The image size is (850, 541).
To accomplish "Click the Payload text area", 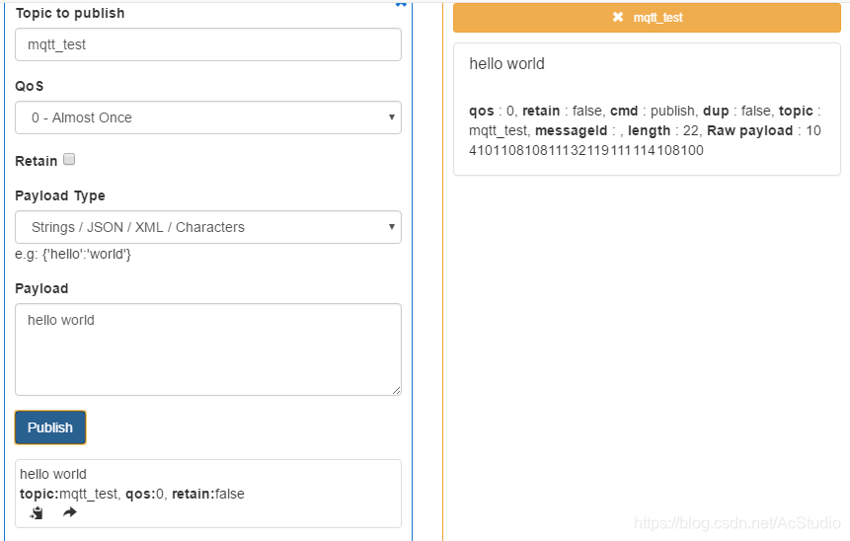I will [x=208, y=349].
